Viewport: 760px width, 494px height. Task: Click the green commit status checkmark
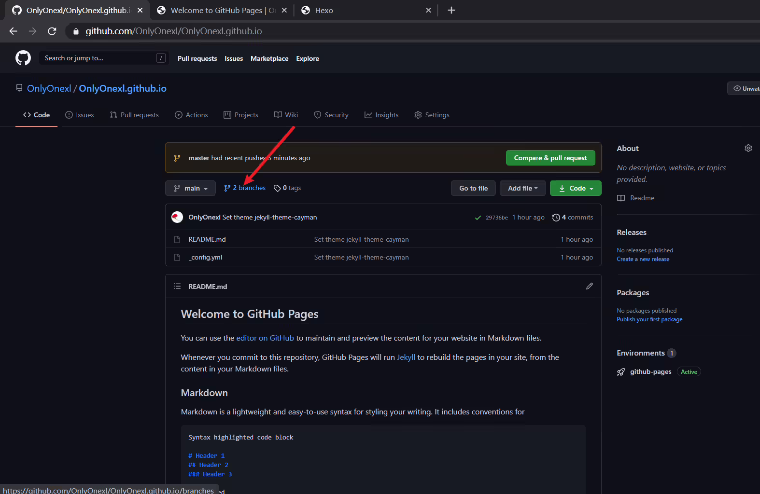point(478,218)
